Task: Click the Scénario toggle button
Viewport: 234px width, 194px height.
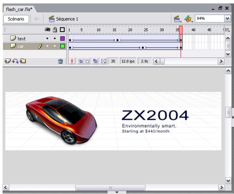Action: point(16,19)
